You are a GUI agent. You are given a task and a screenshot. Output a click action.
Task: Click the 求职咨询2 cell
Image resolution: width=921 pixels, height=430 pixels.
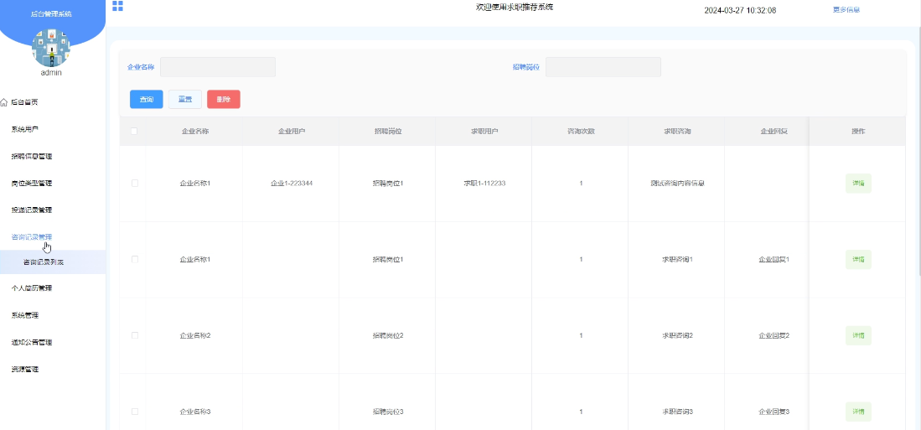coord(677,335)
